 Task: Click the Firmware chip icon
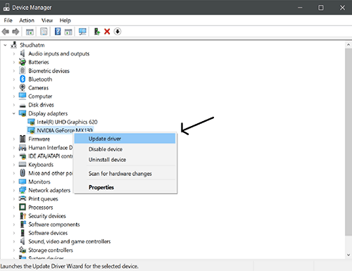(23, 139)
